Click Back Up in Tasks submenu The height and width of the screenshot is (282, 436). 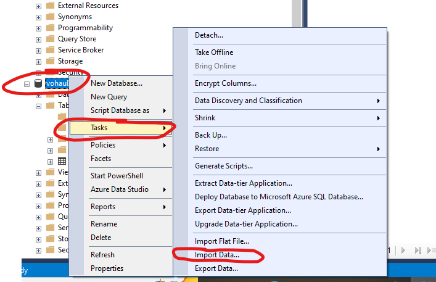click(x=210, y=135)
